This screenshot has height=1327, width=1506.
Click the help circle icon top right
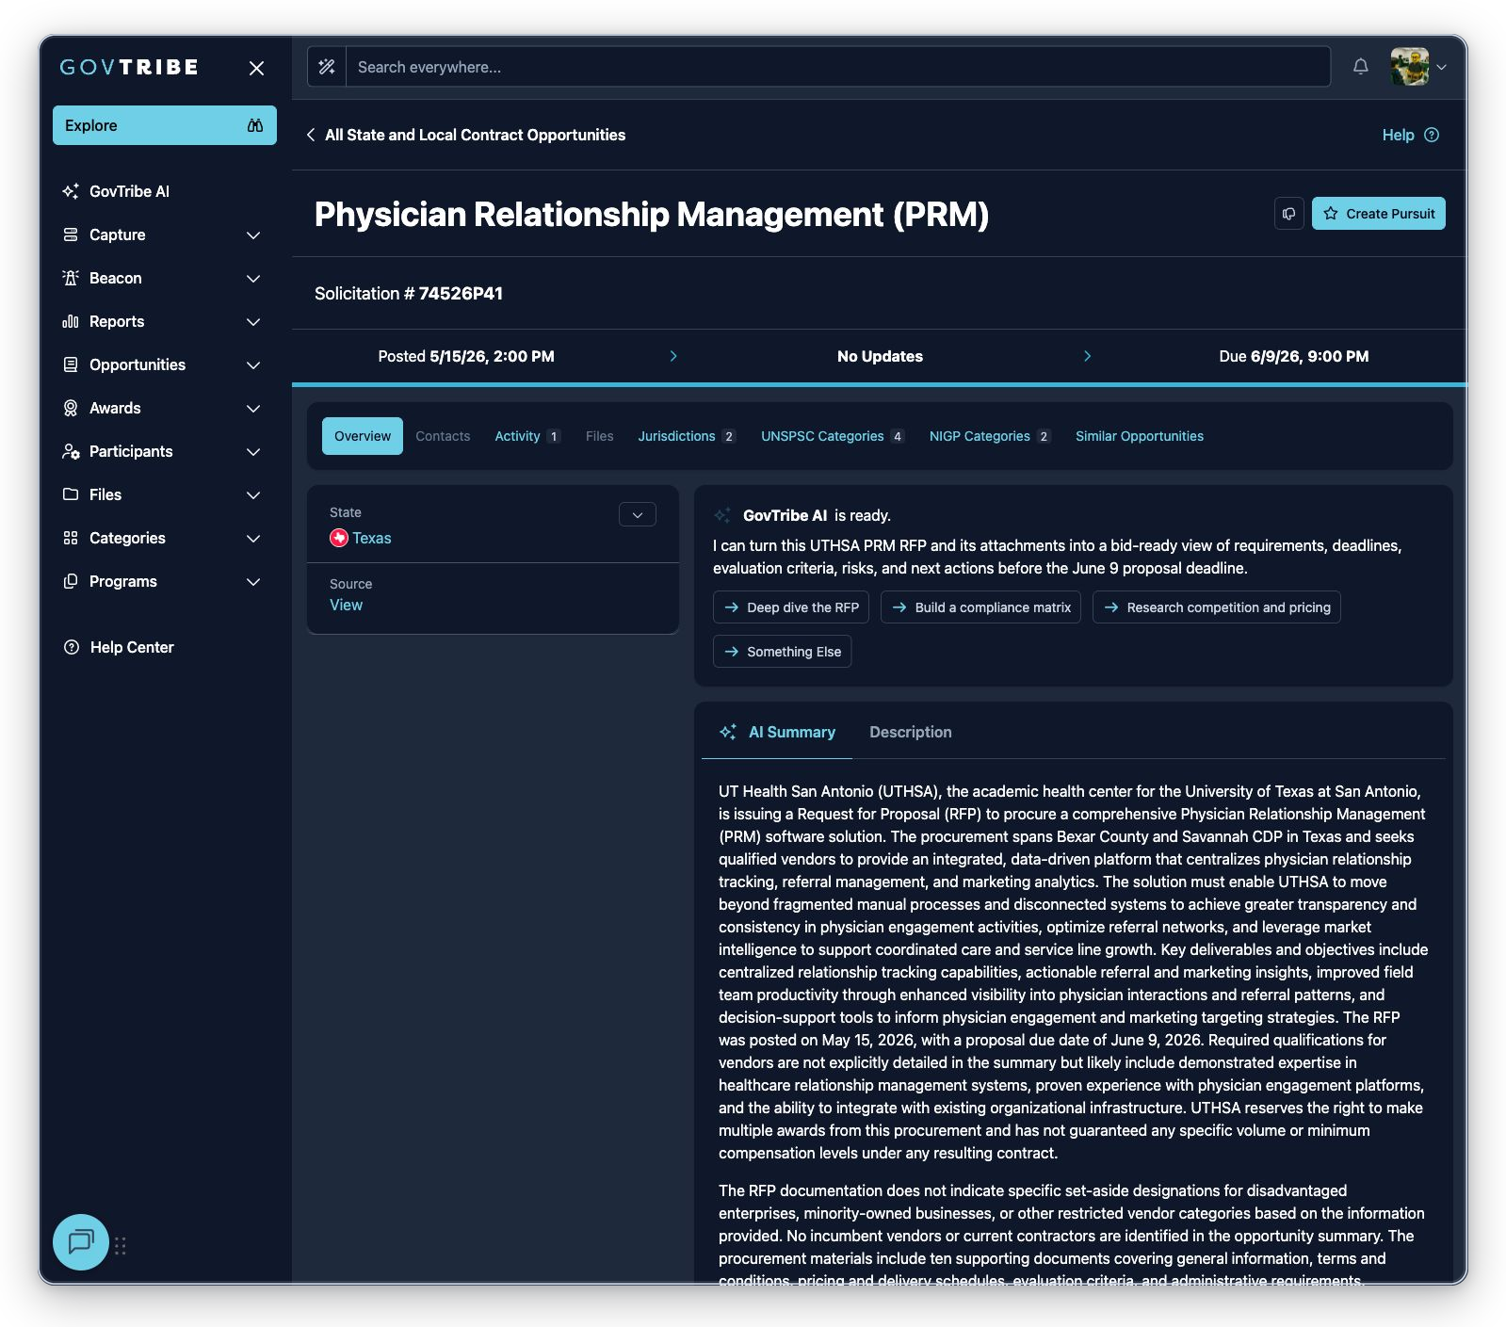1432,135
